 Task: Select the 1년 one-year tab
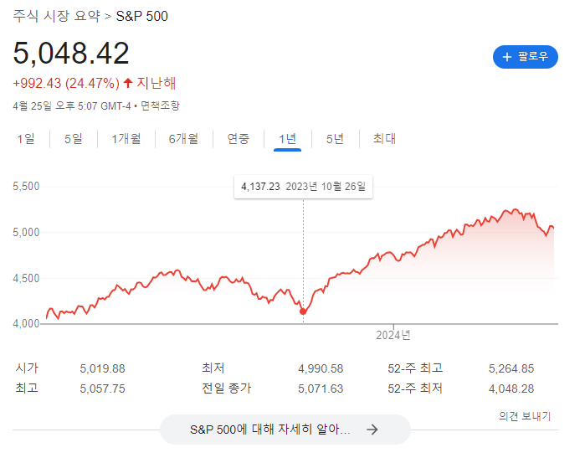click(287, 139)
